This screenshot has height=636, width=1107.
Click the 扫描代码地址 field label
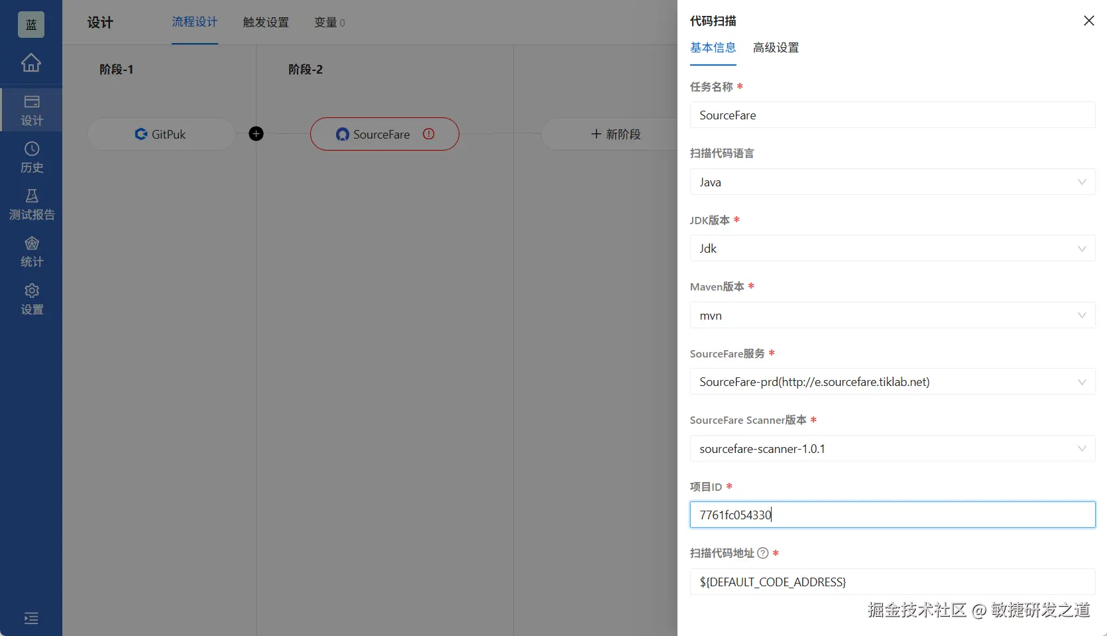click(722, 553)
